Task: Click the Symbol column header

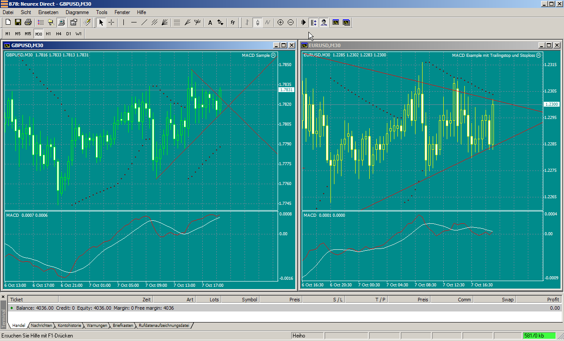Action: point(249,300)
